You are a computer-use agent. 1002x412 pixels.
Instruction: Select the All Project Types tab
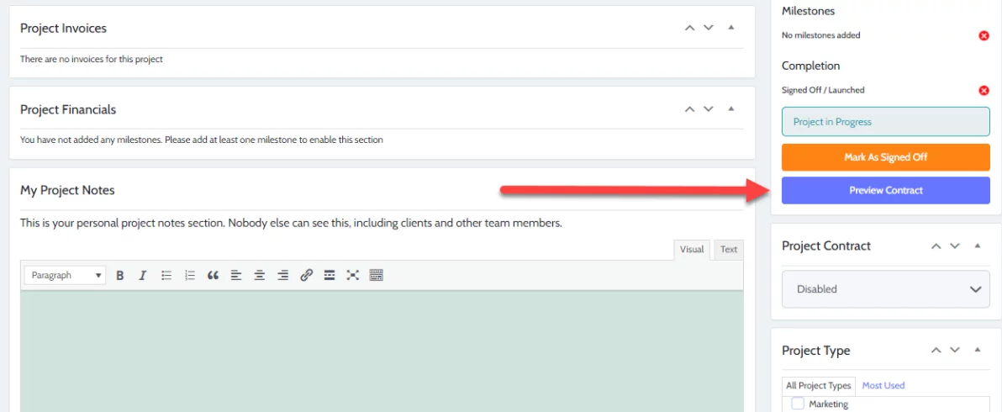(819, 386)
